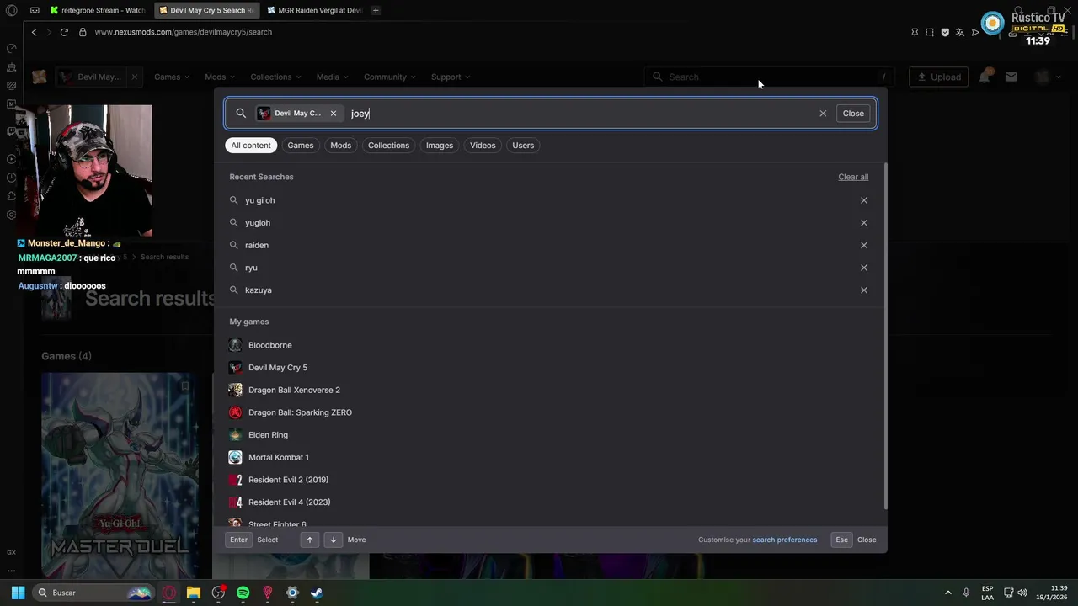Image resolution: width=1078 pixels, height=606 pixels.
Task: Expand the Mods nav dropdown
Action: coord(220,77)
